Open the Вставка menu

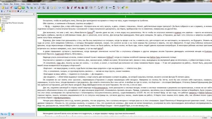pos(17,4)
